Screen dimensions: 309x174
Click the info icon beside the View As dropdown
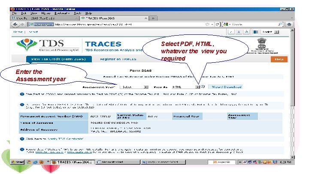coord(203,87)
